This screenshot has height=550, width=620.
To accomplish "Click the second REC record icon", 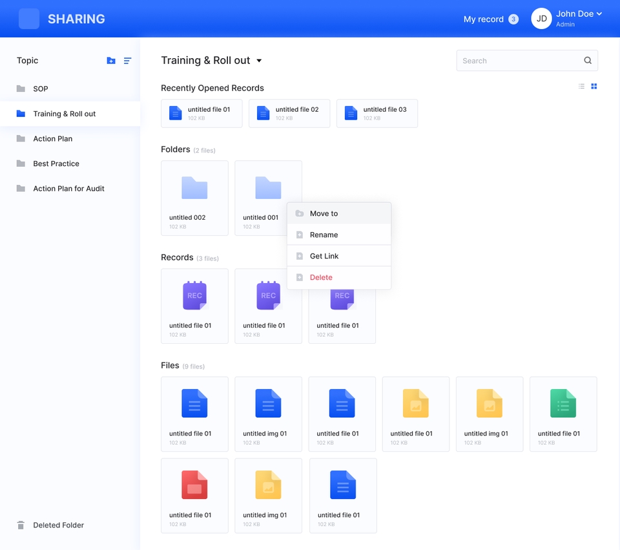I will click(269, 295).
